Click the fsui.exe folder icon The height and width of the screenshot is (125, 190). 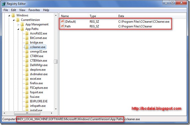(x=27, y=97)
